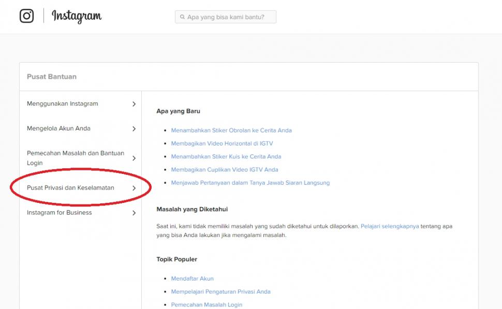Expand Menggunakan Instagram chevron arrow
This screenshot has height=309, width=502.
coord(134,104)
